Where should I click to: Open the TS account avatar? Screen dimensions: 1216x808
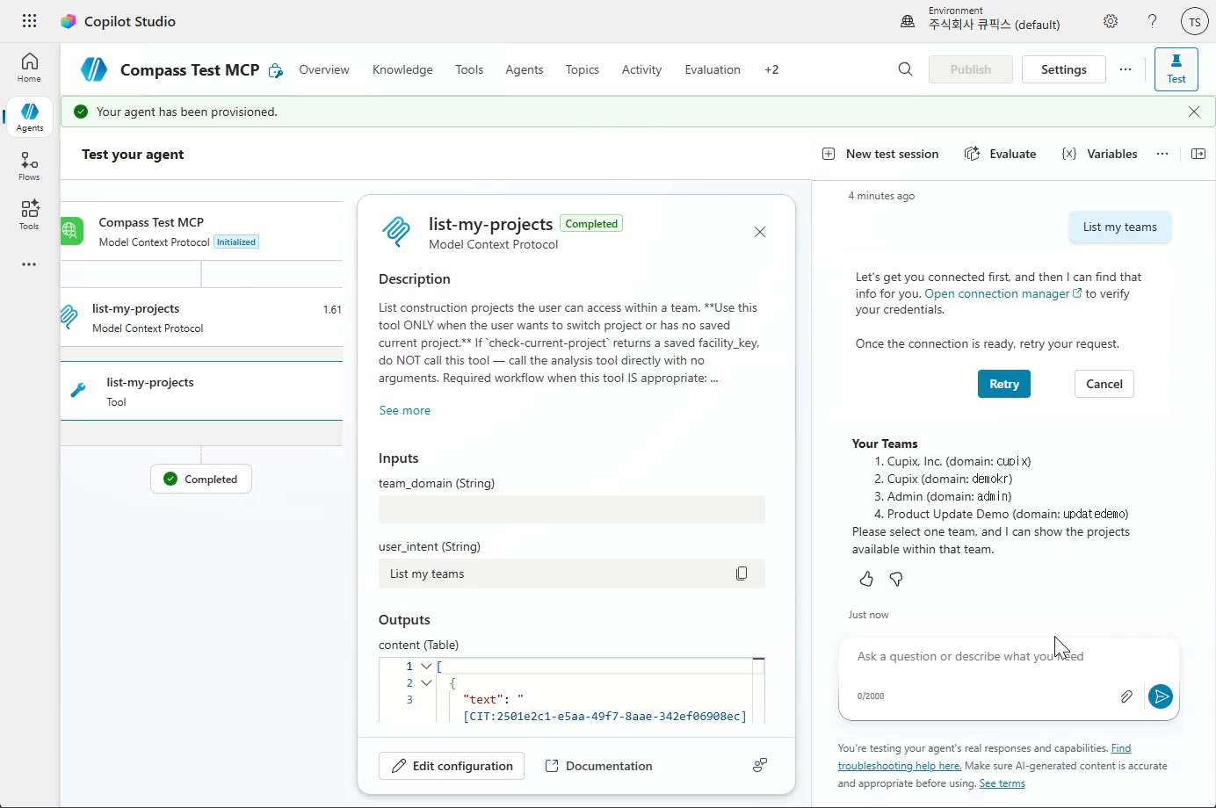(x=1194, y=22)
